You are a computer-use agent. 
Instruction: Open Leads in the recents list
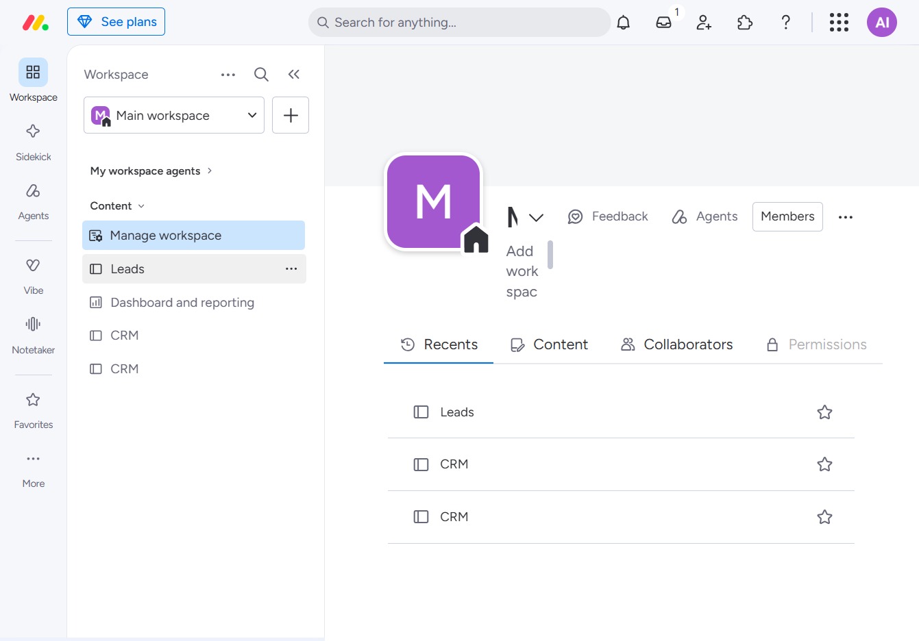tap(621, 412)
